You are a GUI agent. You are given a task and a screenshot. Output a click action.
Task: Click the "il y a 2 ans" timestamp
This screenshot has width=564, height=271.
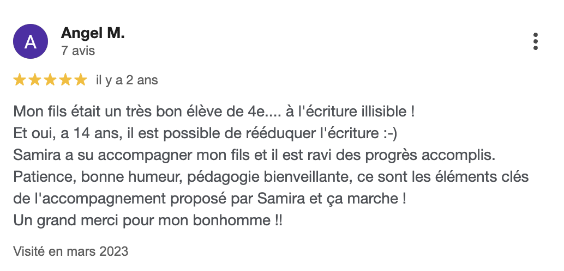pos(127,81)
